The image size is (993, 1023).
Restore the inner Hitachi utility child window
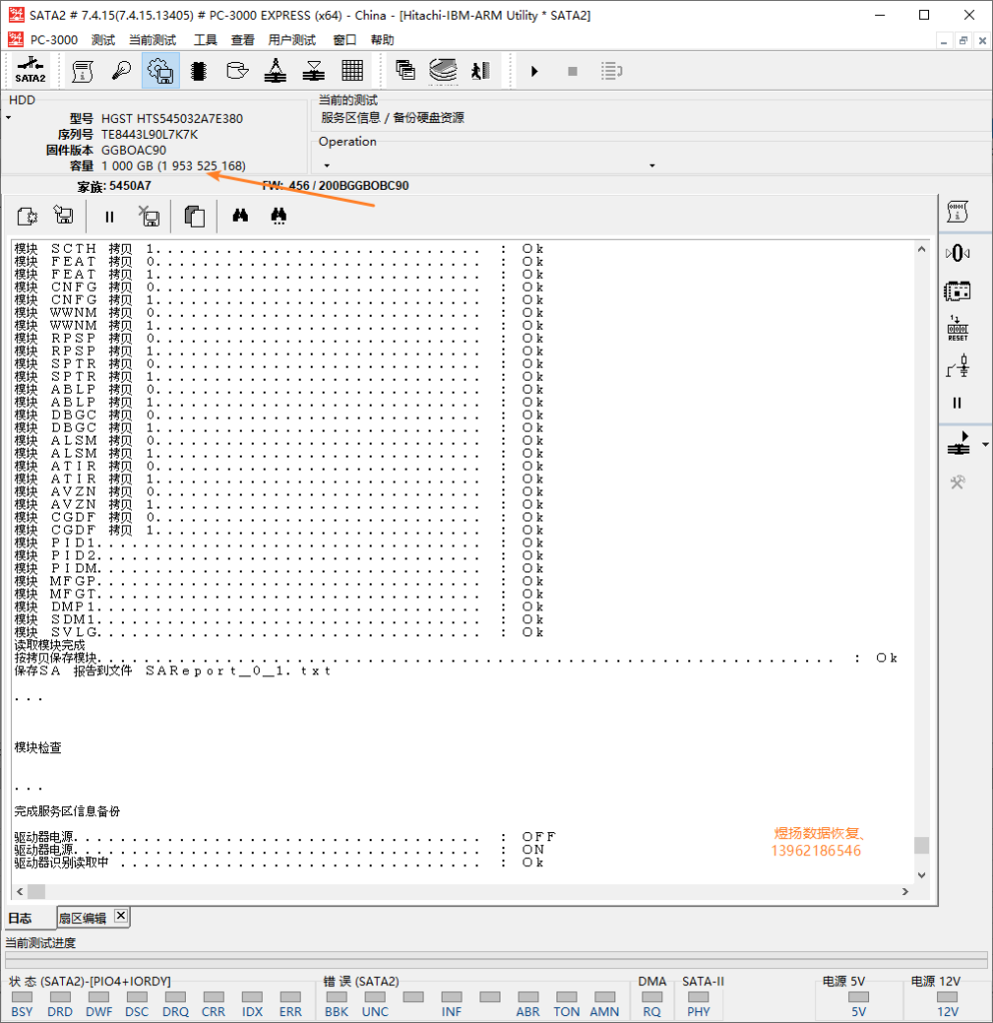[963, 40]
